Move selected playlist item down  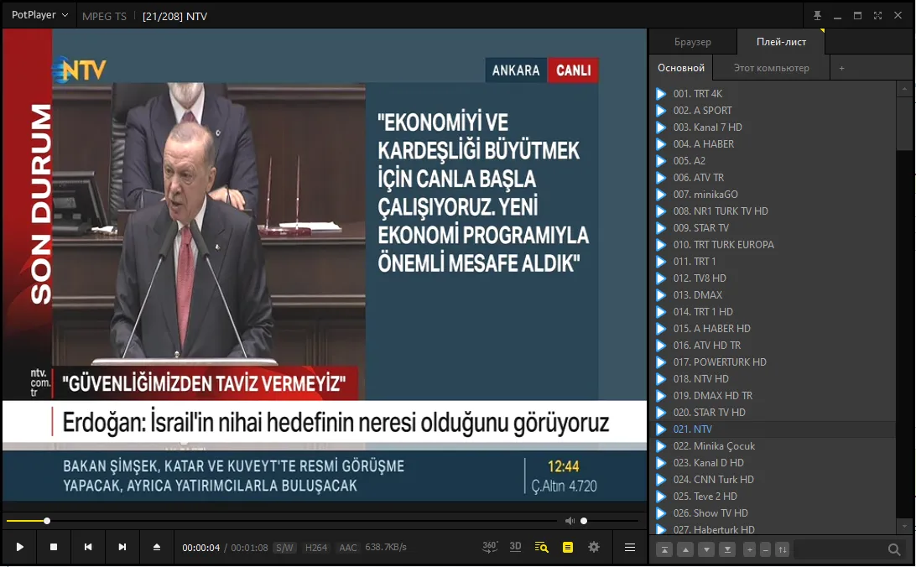(707, 549)
